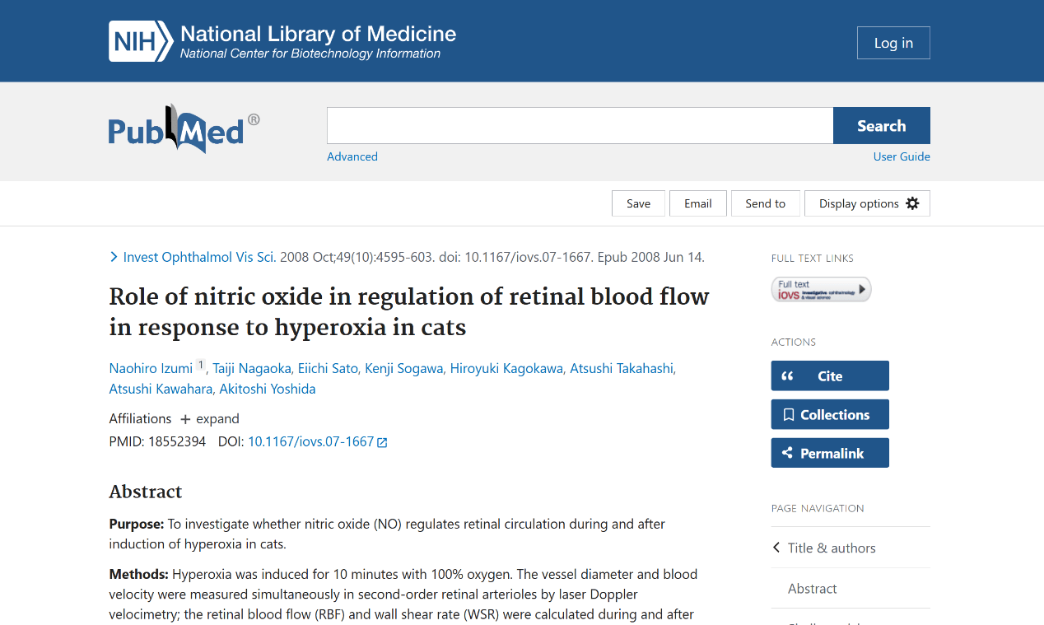The height and width of the screenshot is (625, 1044).
Task: Click inside the PubMed search field
Action: 580,125
